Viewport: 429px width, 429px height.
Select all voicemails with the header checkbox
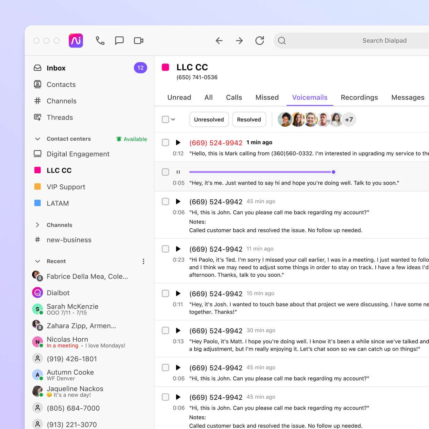click(x=165, y=119)
